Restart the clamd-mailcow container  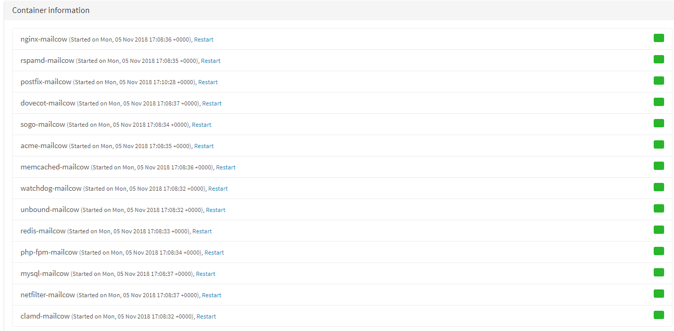(x=206, y=316)
